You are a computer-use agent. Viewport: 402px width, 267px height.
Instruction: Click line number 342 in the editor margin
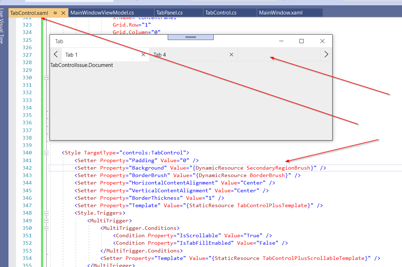pos(27,167)
